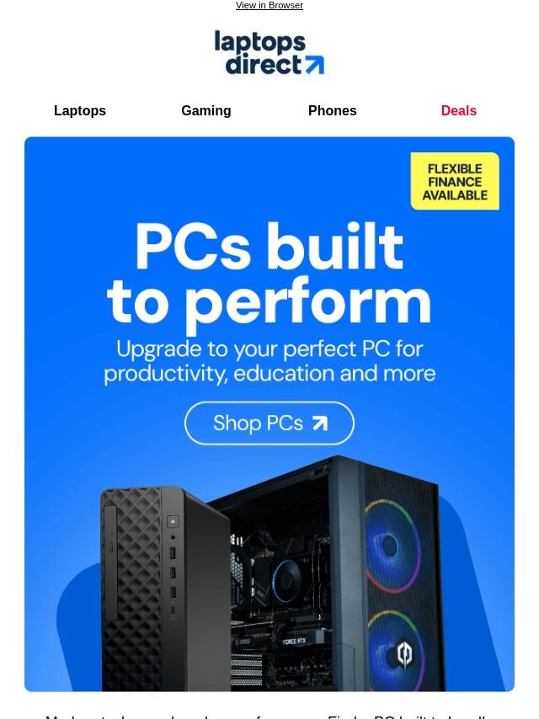Open the View in Browser link
This screenshot has height=719, width=539.
[x=269, y=6]
